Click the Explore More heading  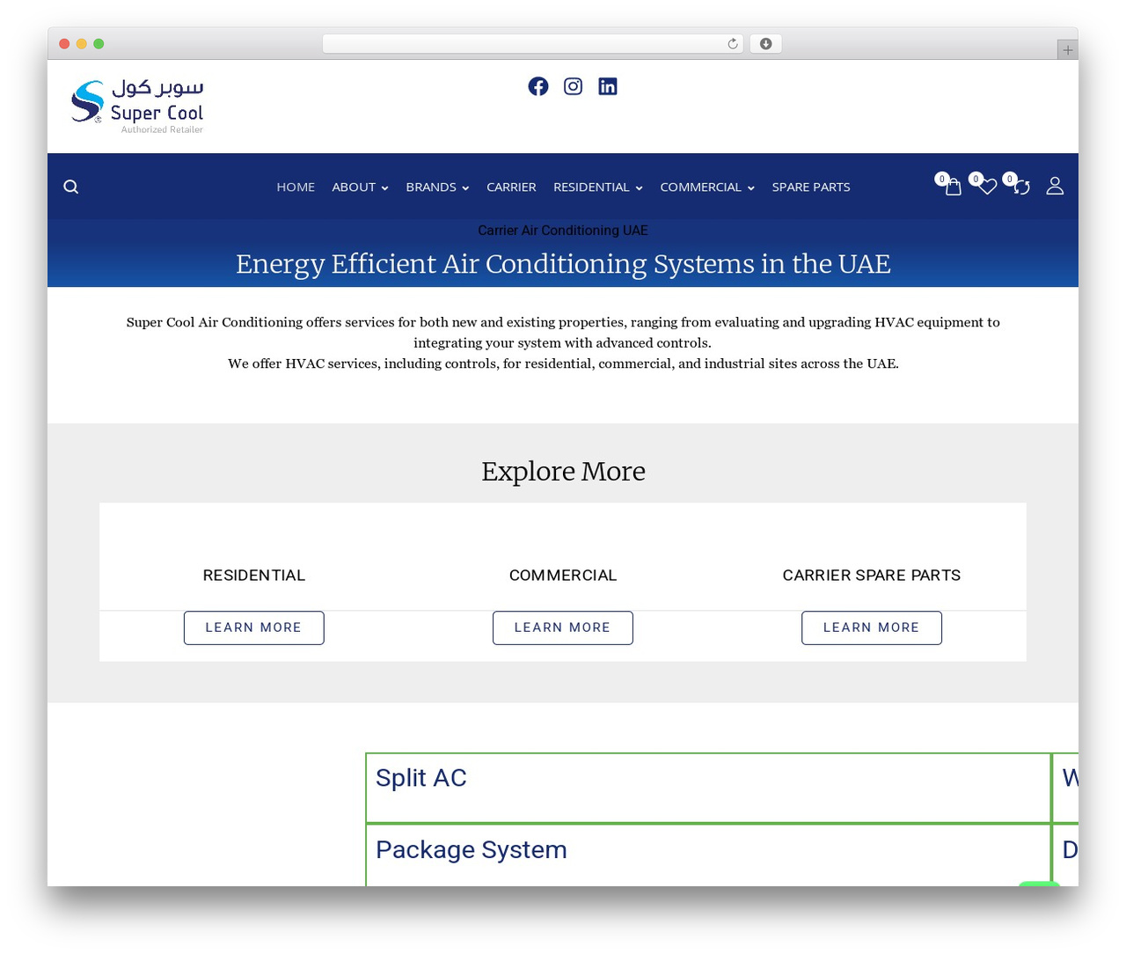563,472
